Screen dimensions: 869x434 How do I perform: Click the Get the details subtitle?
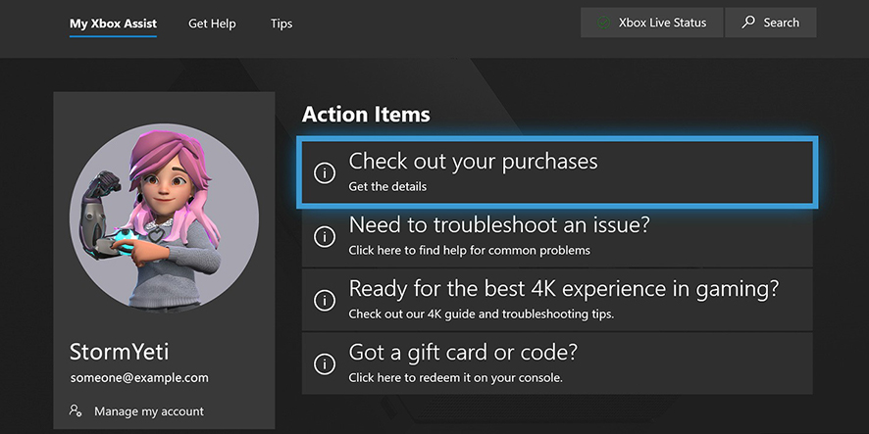click(387, 186)
